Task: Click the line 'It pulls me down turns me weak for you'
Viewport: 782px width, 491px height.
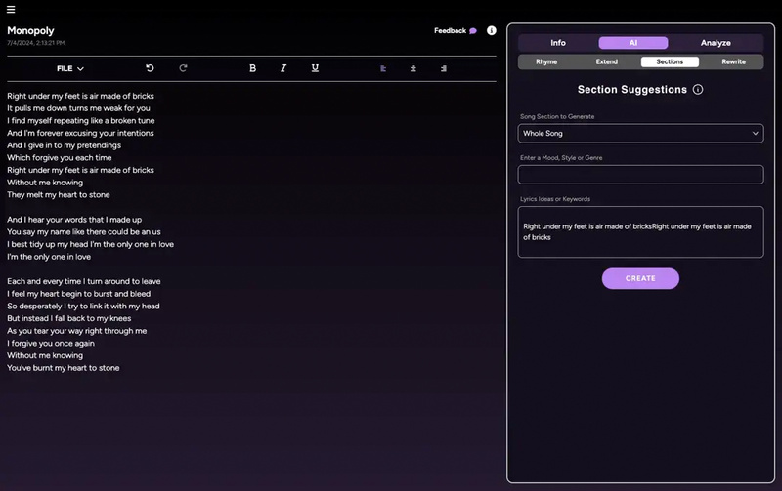Action: click(78, 108)
